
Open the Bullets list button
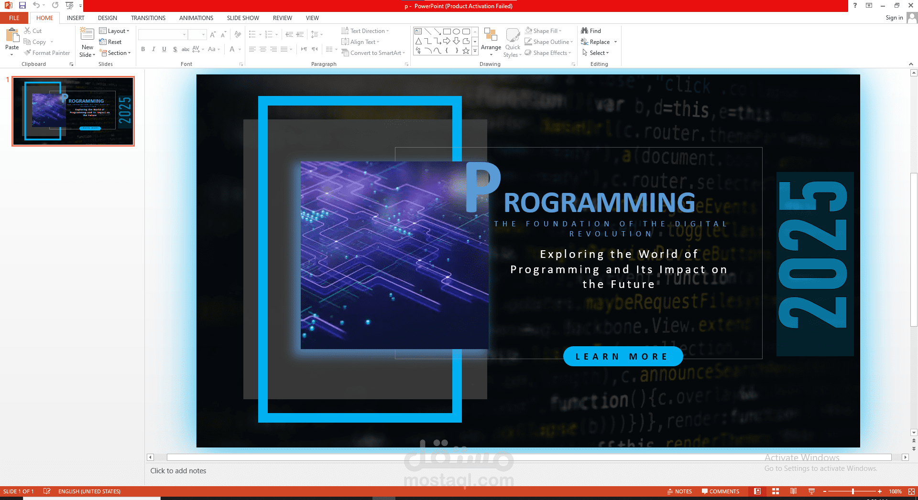tap(252, 34)
